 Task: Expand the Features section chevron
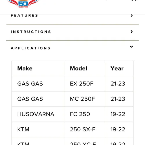click(132, 15)
